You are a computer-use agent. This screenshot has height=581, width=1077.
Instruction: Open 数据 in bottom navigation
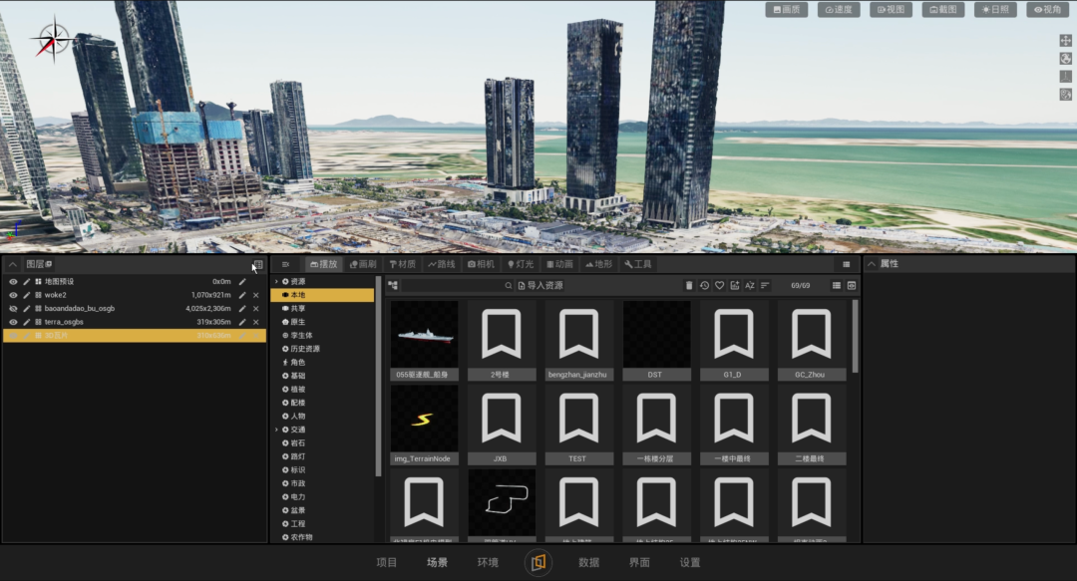[588, 562]
